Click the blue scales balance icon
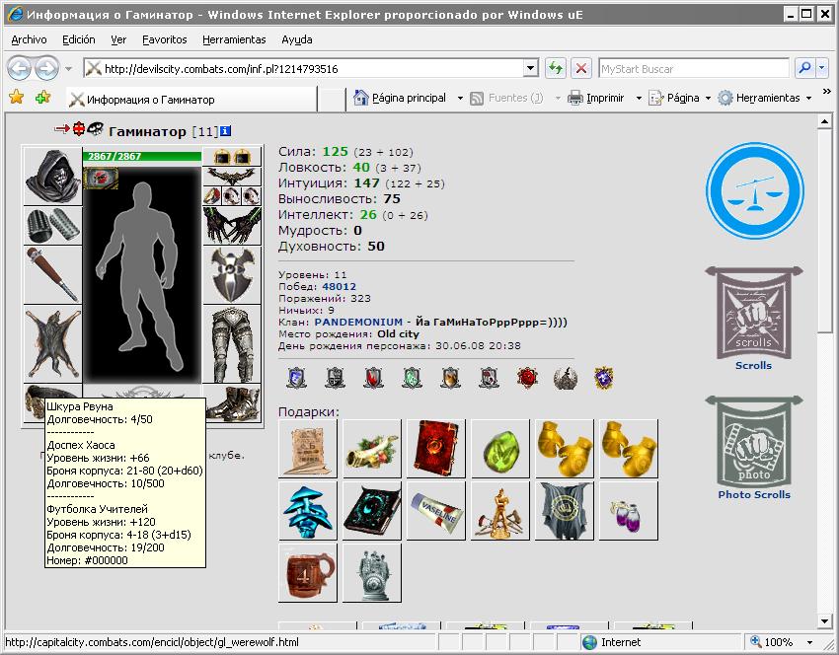This screenshot has height=655, width=839. pyautogui.click(x=754, y=191)
